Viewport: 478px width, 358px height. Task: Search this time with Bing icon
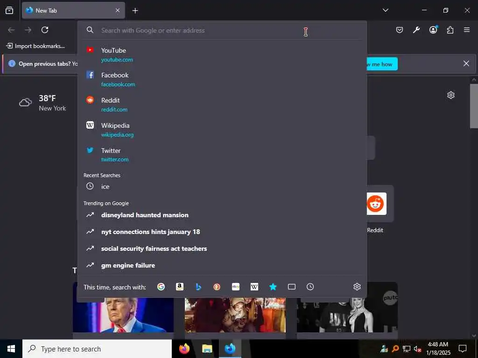tap(198, 287)
